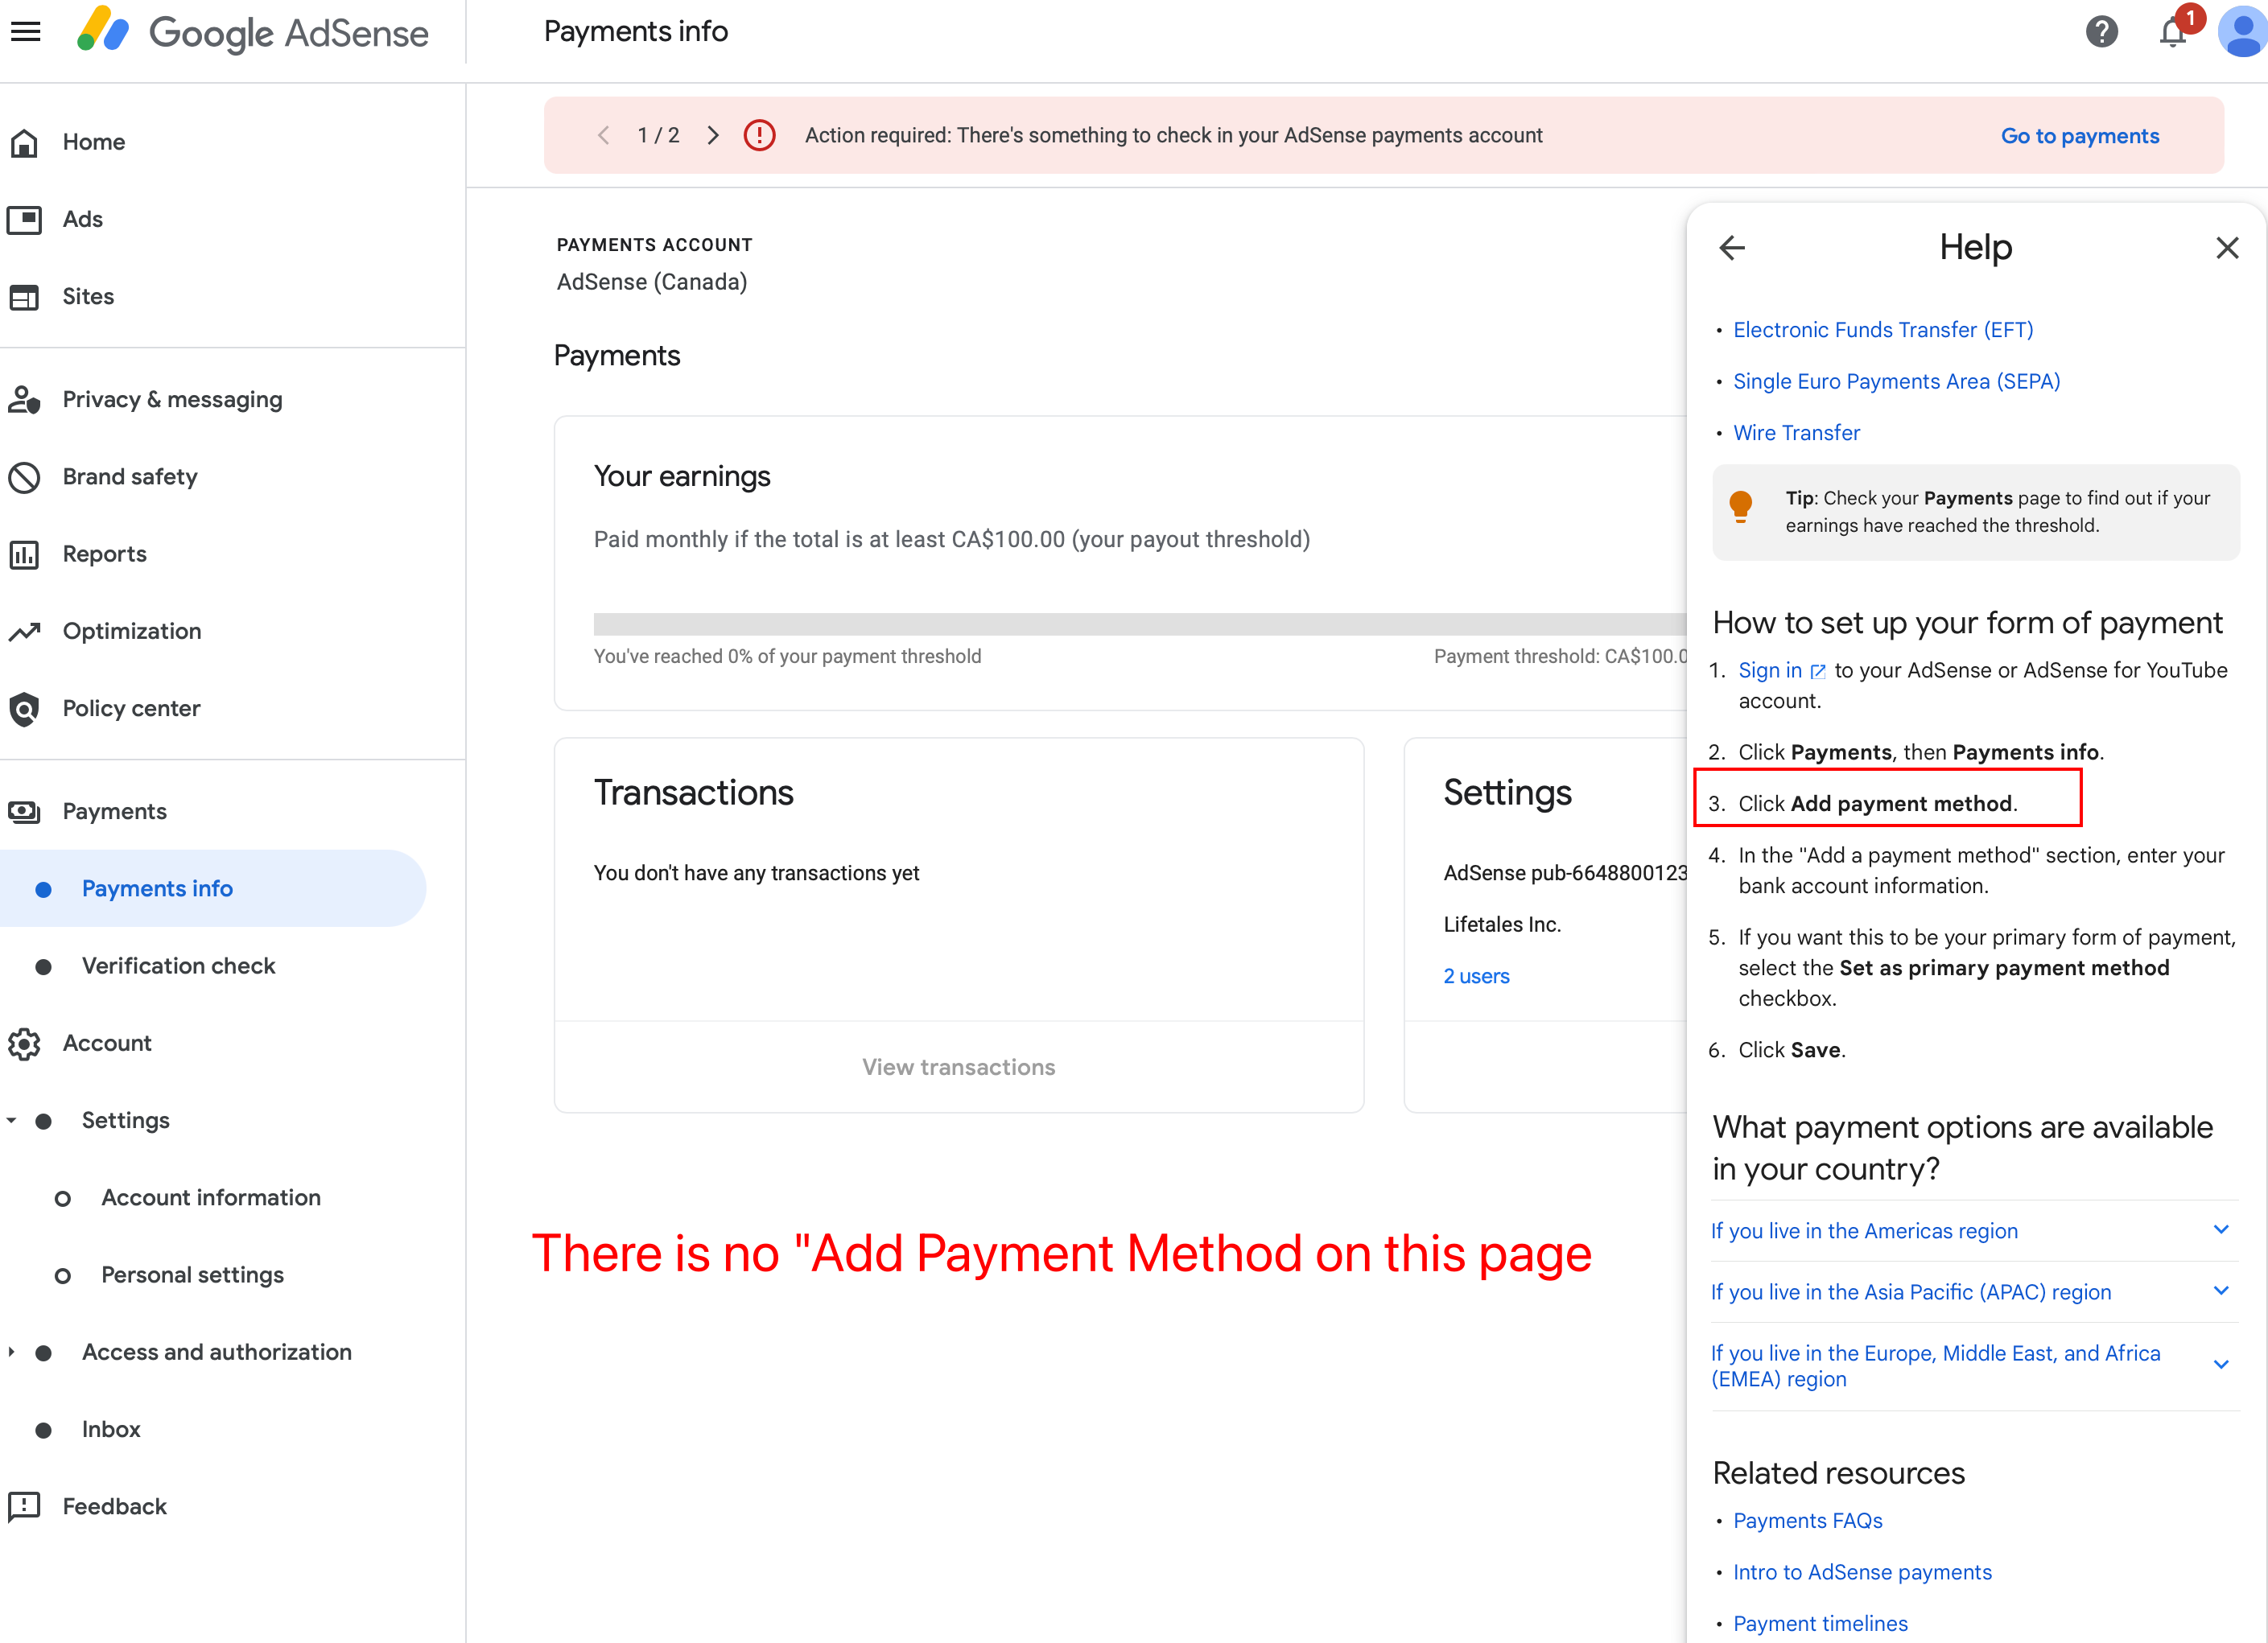Open Verification check menu item
Image resolution: width=2268 pixels, height=1643 pixels.
178,966
